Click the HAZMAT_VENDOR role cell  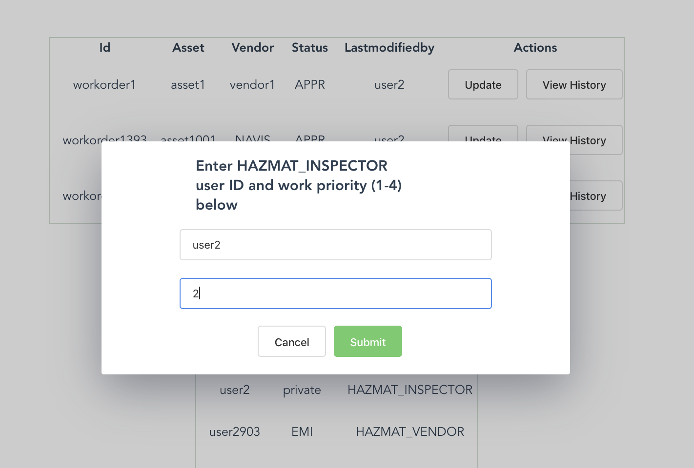[x=410, y=431]
